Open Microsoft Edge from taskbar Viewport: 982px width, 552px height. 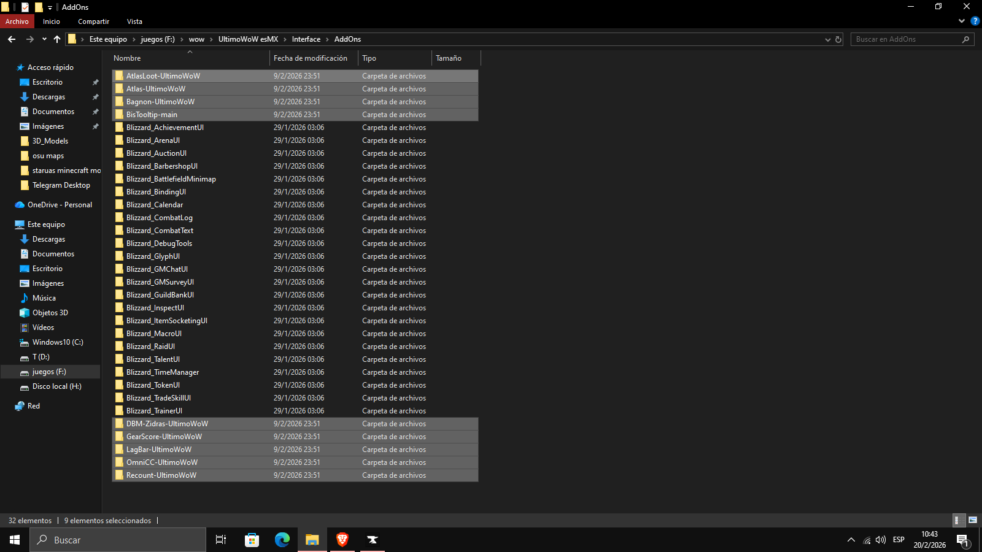(282, 540)
